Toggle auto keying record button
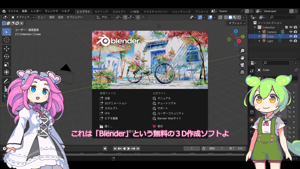This screenshot has width=300, height=169. pos(105,148)
